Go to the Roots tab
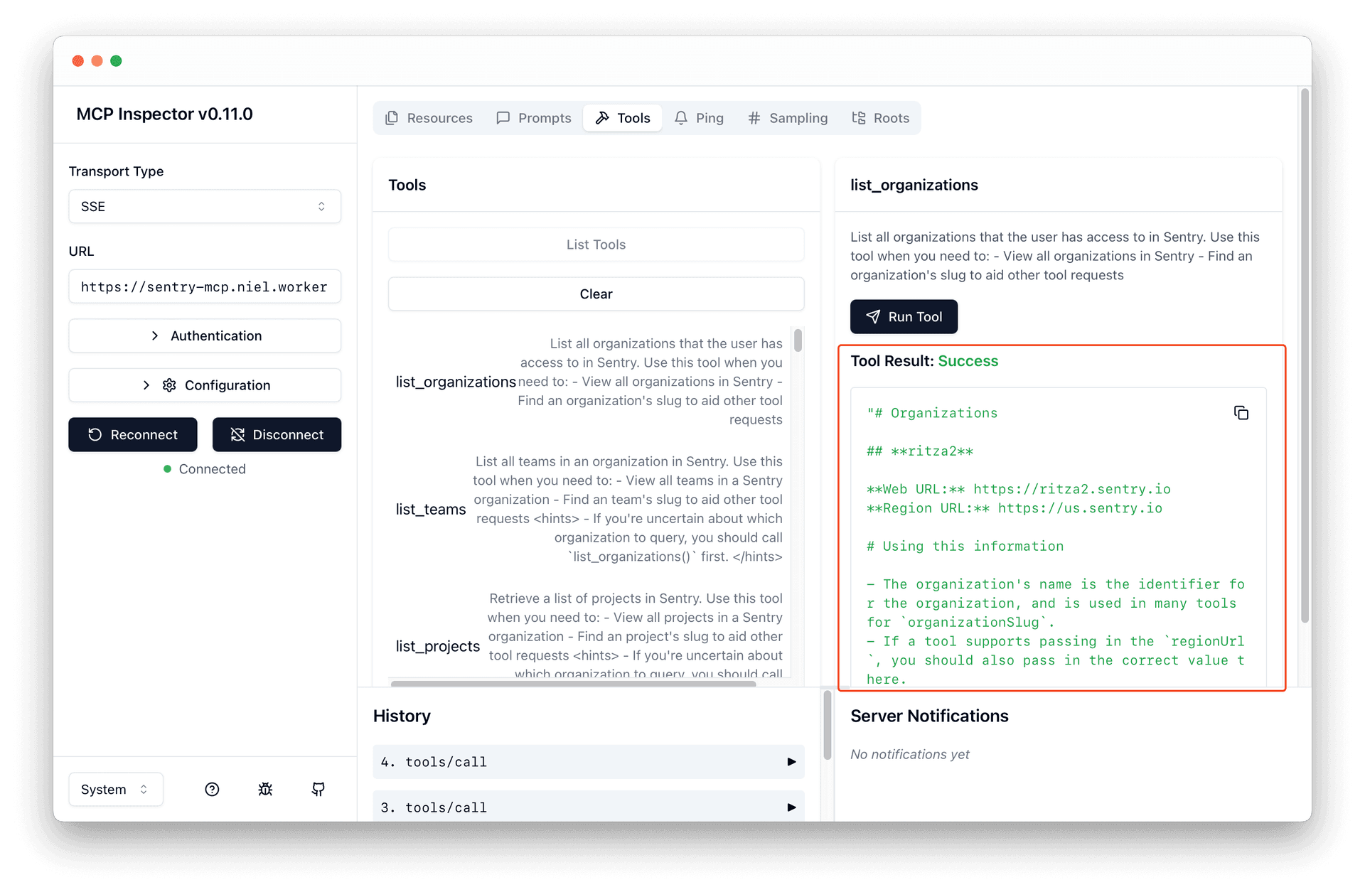Screen dimensions: 1365x892 tap(881, 118)
